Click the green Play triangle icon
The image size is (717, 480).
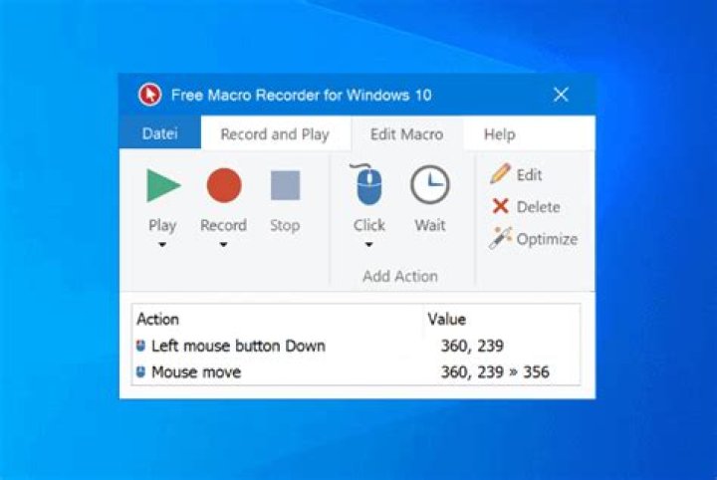point(163,185)
